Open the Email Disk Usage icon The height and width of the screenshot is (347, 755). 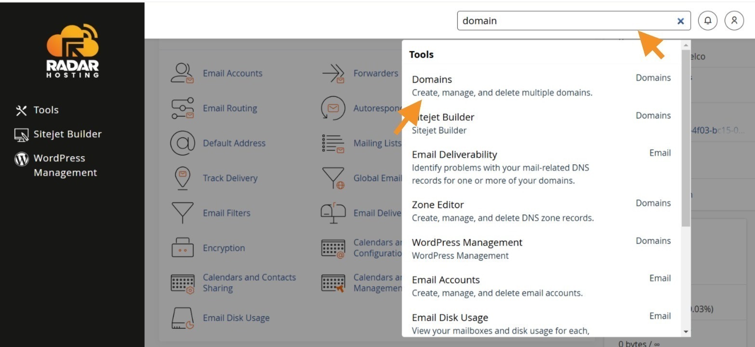pos(182,318)
